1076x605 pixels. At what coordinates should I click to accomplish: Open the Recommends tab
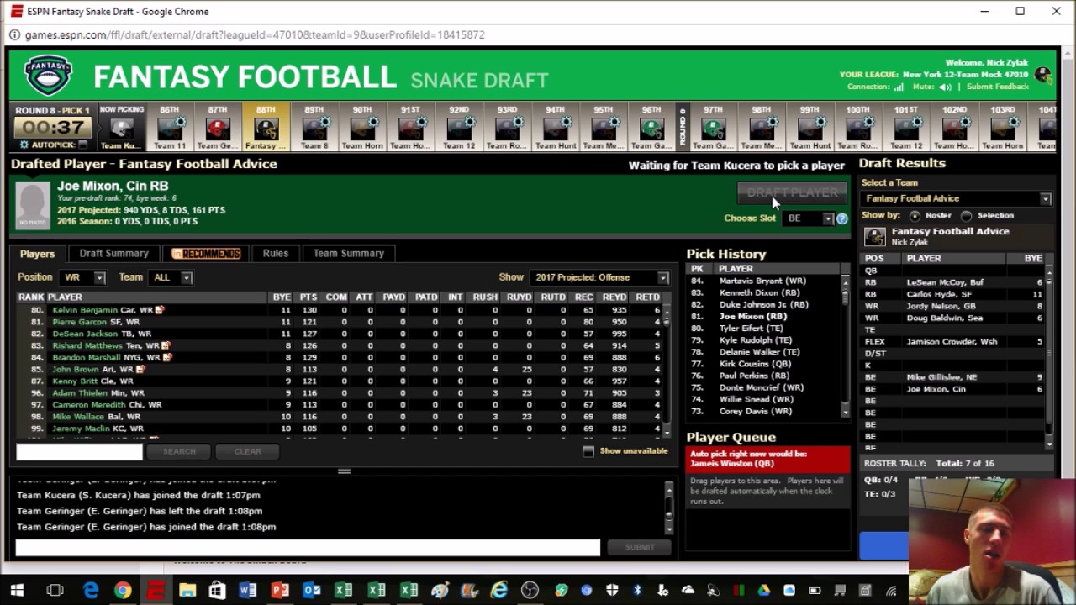[206, 253]
